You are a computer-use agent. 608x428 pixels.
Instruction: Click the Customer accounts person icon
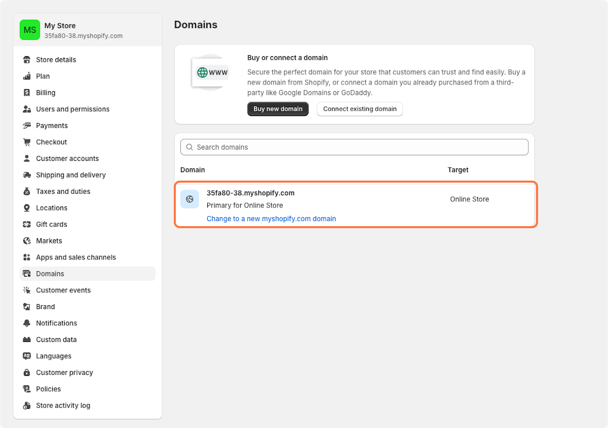coord(27,158)
